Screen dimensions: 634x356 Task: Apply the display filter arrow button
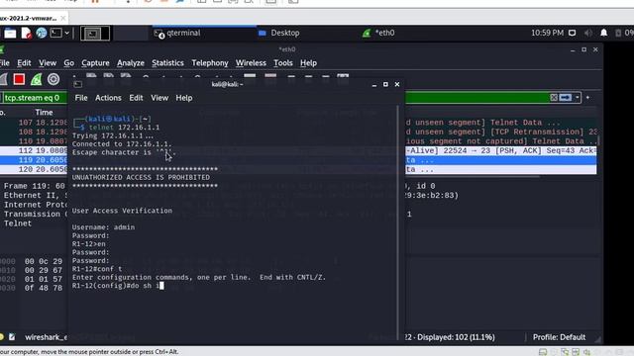click(x=566, y=97)
